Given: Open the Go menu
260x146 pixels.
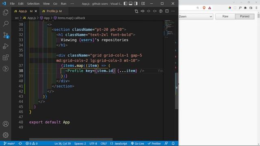Looking at the screenshot, I should click(55, 4).
